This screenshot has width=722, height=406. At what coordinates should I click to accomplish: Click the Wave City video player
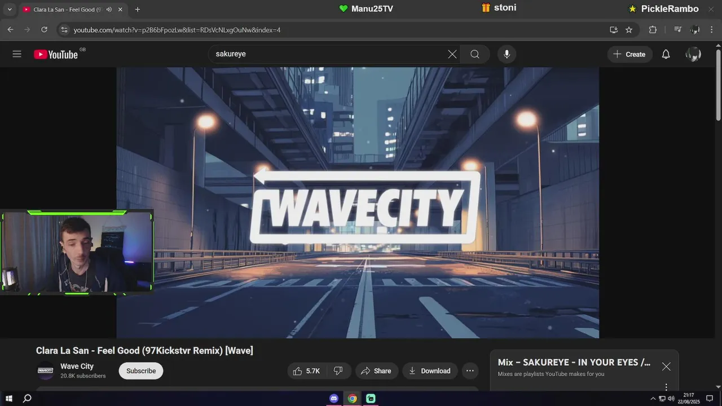(358, 202)
